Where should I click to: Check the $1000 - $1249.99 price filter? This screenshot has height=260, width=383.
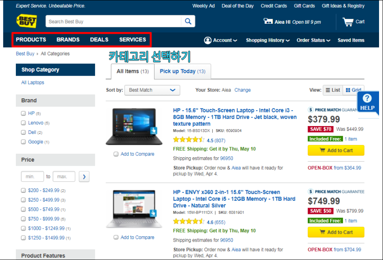click(x=23, y=228)
